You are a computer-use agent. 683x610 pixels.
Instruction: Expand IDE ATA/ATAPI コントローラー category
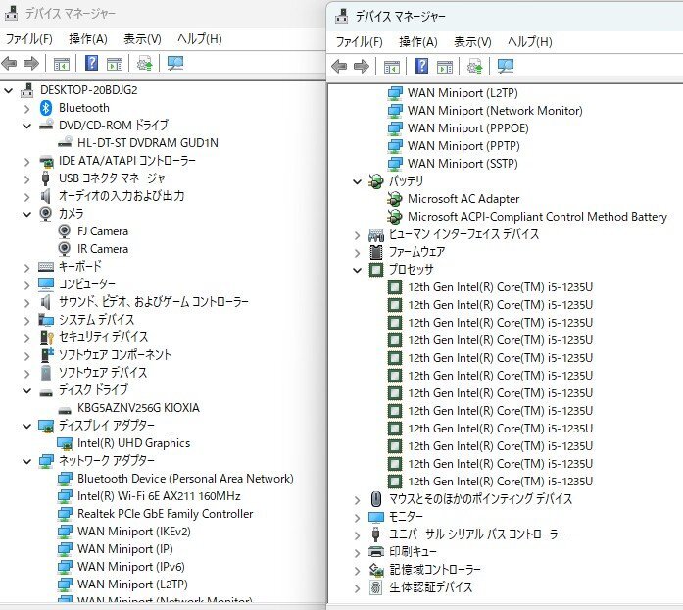(27, 162)
